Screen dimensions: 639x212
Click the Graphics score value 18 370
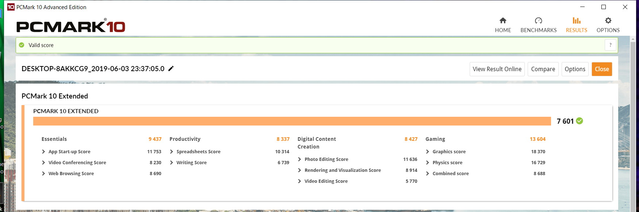[538, 152]
